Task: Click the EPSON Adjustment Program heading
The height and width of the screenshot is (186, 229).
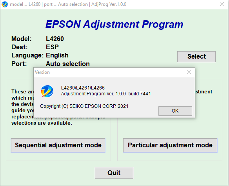Action: (114, 24)
